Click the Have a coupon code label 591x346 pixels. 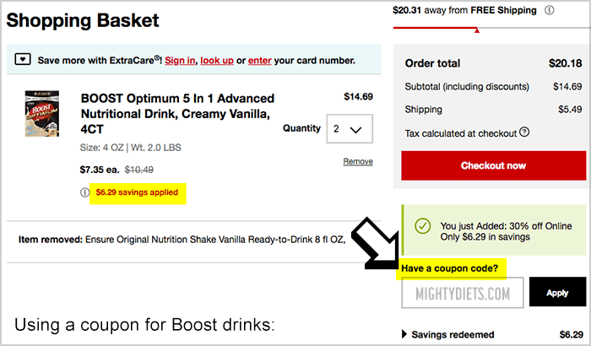point(450,268)
